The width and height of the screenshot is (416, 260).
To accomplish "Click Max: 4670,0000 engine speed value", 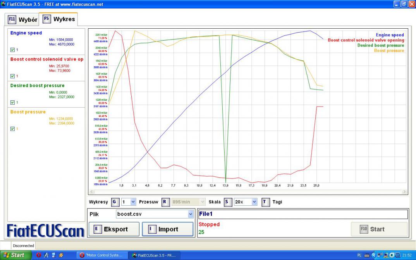I will tap(62, 44).
